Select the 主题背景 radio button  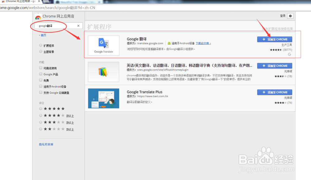(x=41, y=52)
